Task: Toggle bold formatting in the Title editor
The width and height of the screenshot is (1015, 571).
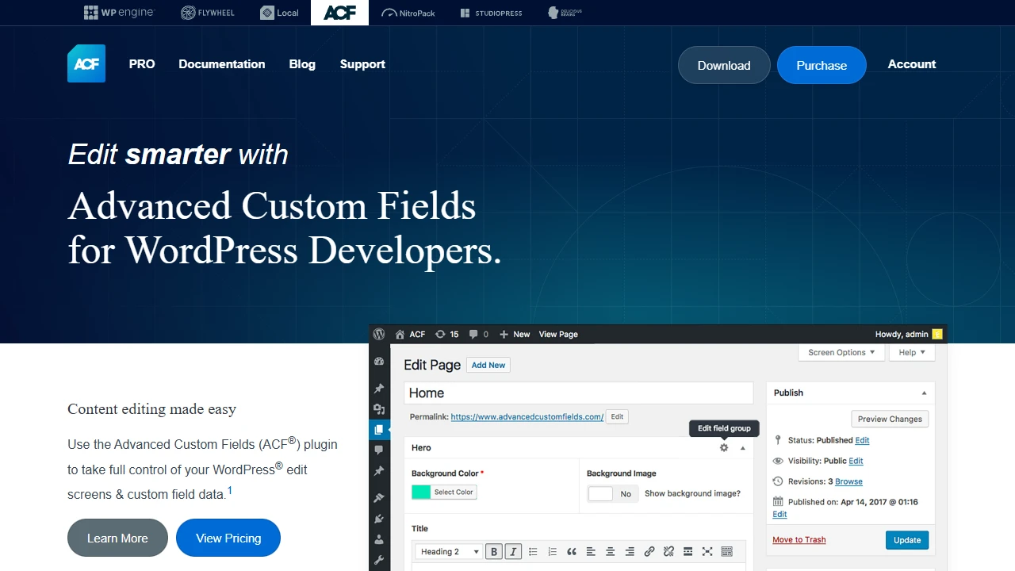Action: point(493,551)
